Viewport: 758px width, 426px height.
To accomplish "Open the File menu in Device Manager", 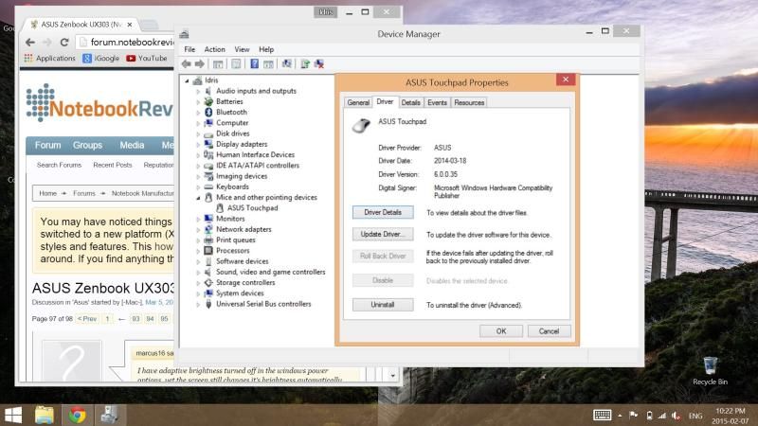I will point(189,49).
